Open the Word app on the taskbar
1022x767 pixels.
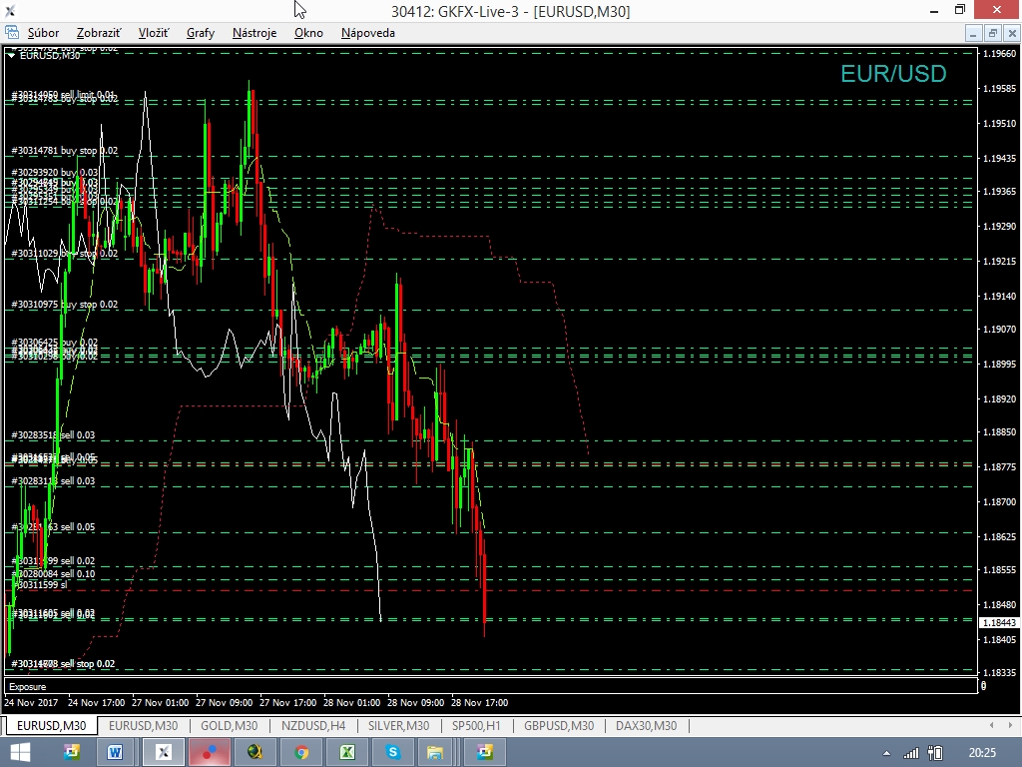tap(116, 753)
